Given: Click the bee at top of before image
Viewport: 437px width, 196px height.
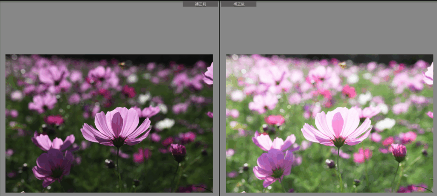Looking at the screenshot, I should pyautogui.click(x=122, y=65).
